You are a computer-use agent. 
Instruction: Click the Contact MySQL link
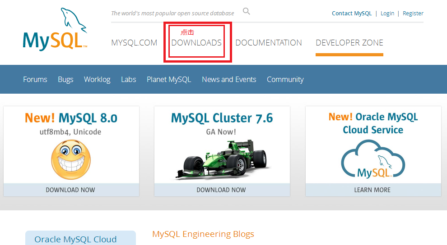pyautogui.click(x=352, y=14)
